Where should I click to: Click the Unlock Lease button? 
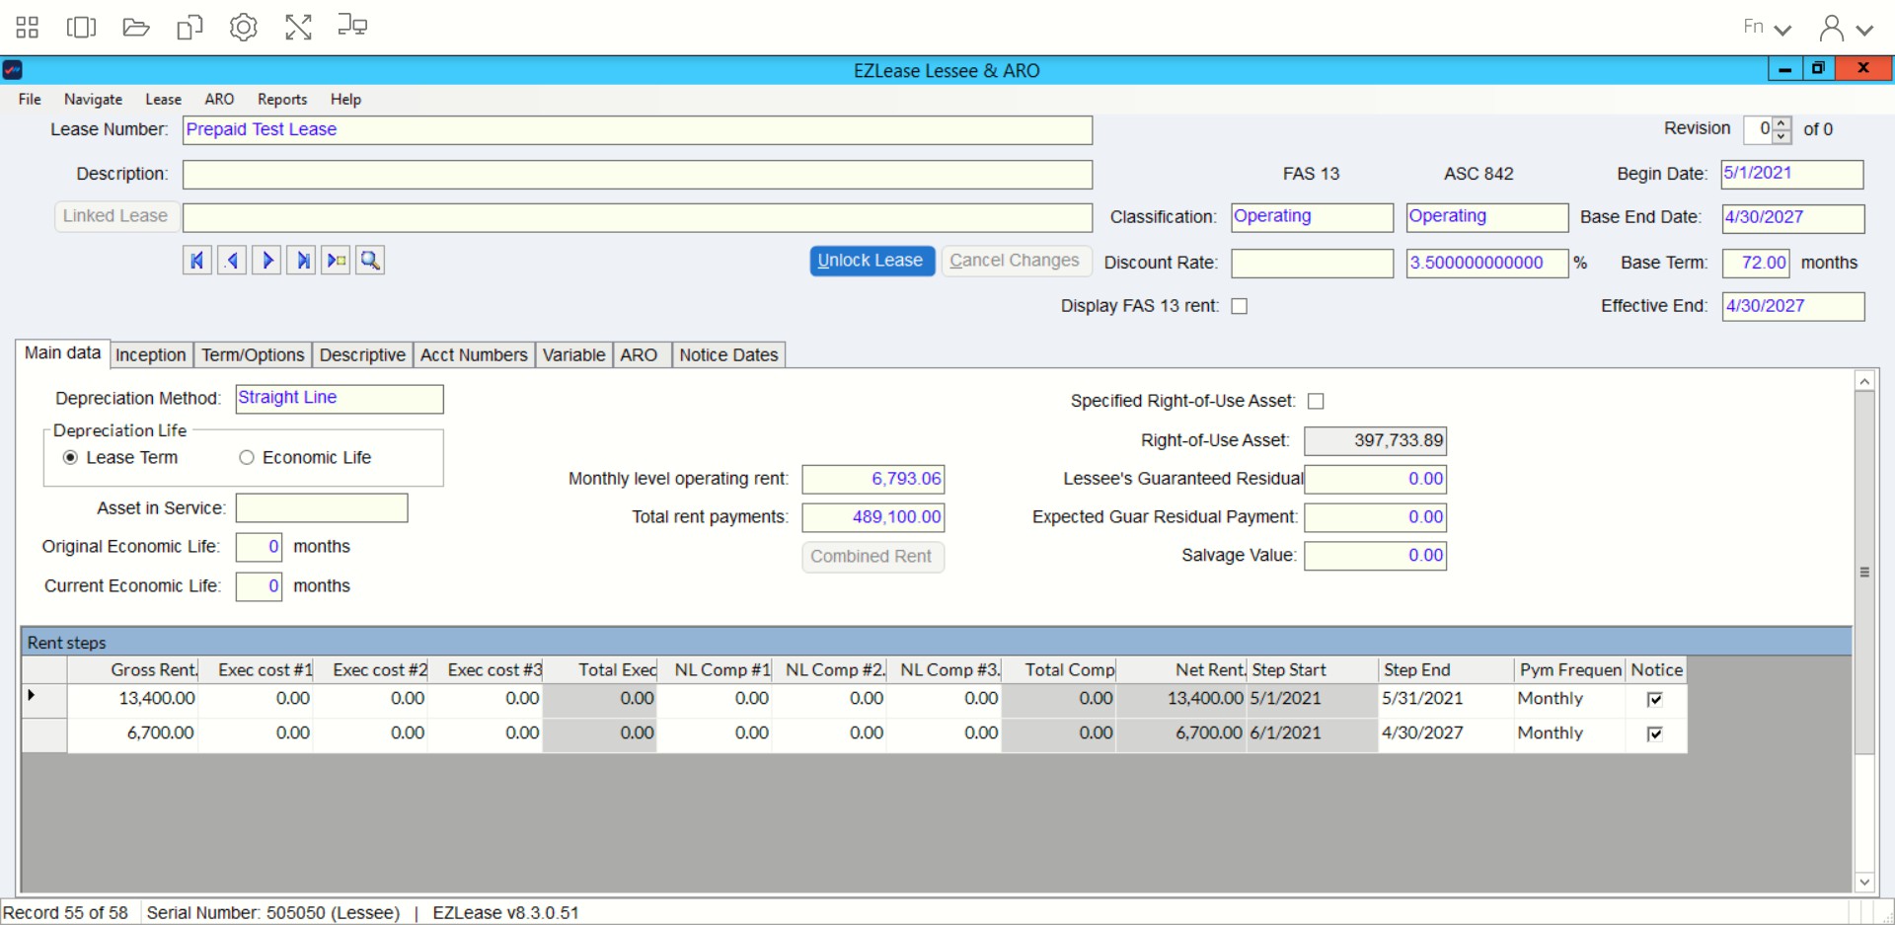tap(872, 261)
